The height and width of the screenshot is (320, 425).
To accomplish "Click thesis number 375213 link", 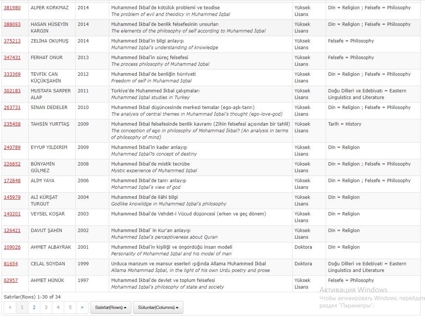I will (12, 41).
